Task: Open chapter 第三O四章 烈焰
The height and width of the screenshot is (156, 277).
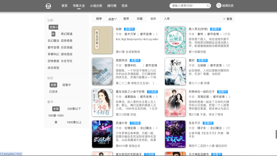Action: [126, 114]
